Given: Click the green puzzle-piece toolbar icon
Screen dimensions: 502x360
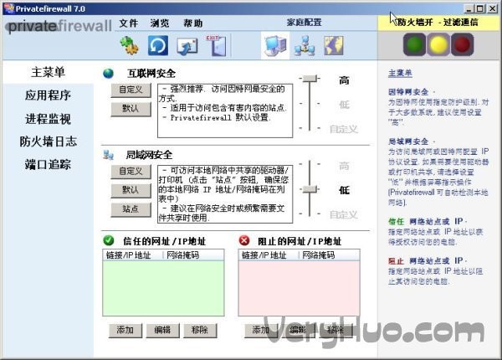Looking at the screenshot, I should pyautogui.click(x=130, y=45).
